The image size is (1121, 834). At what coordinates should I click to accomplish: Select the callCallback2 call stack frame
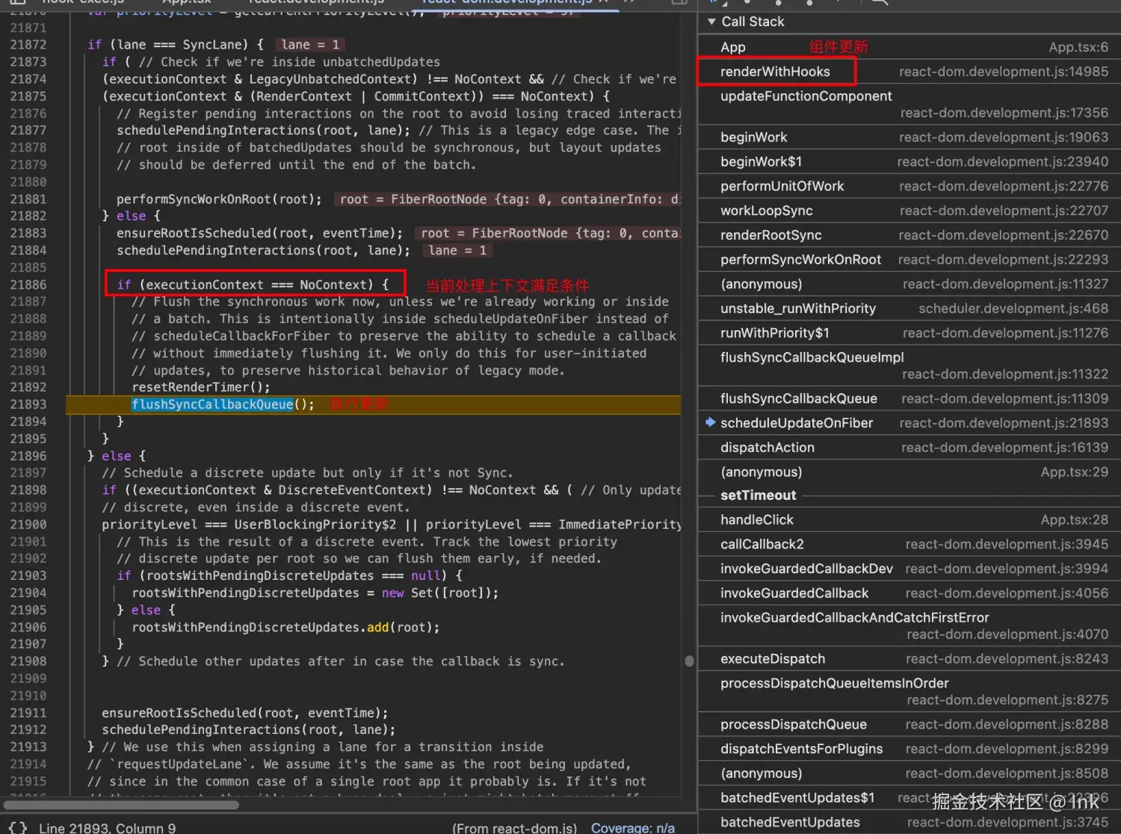point(909,545)
